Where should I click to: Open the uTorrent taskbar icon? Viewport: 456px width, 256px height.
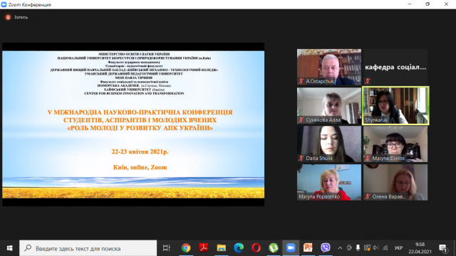(274, 248)
